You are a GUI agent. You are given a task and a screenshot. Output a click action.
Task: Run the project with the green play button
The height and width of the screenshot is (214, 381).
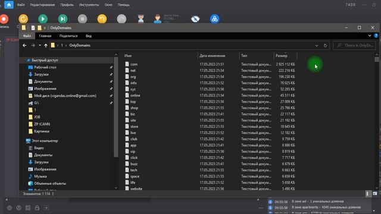click(x=43, y=18)
